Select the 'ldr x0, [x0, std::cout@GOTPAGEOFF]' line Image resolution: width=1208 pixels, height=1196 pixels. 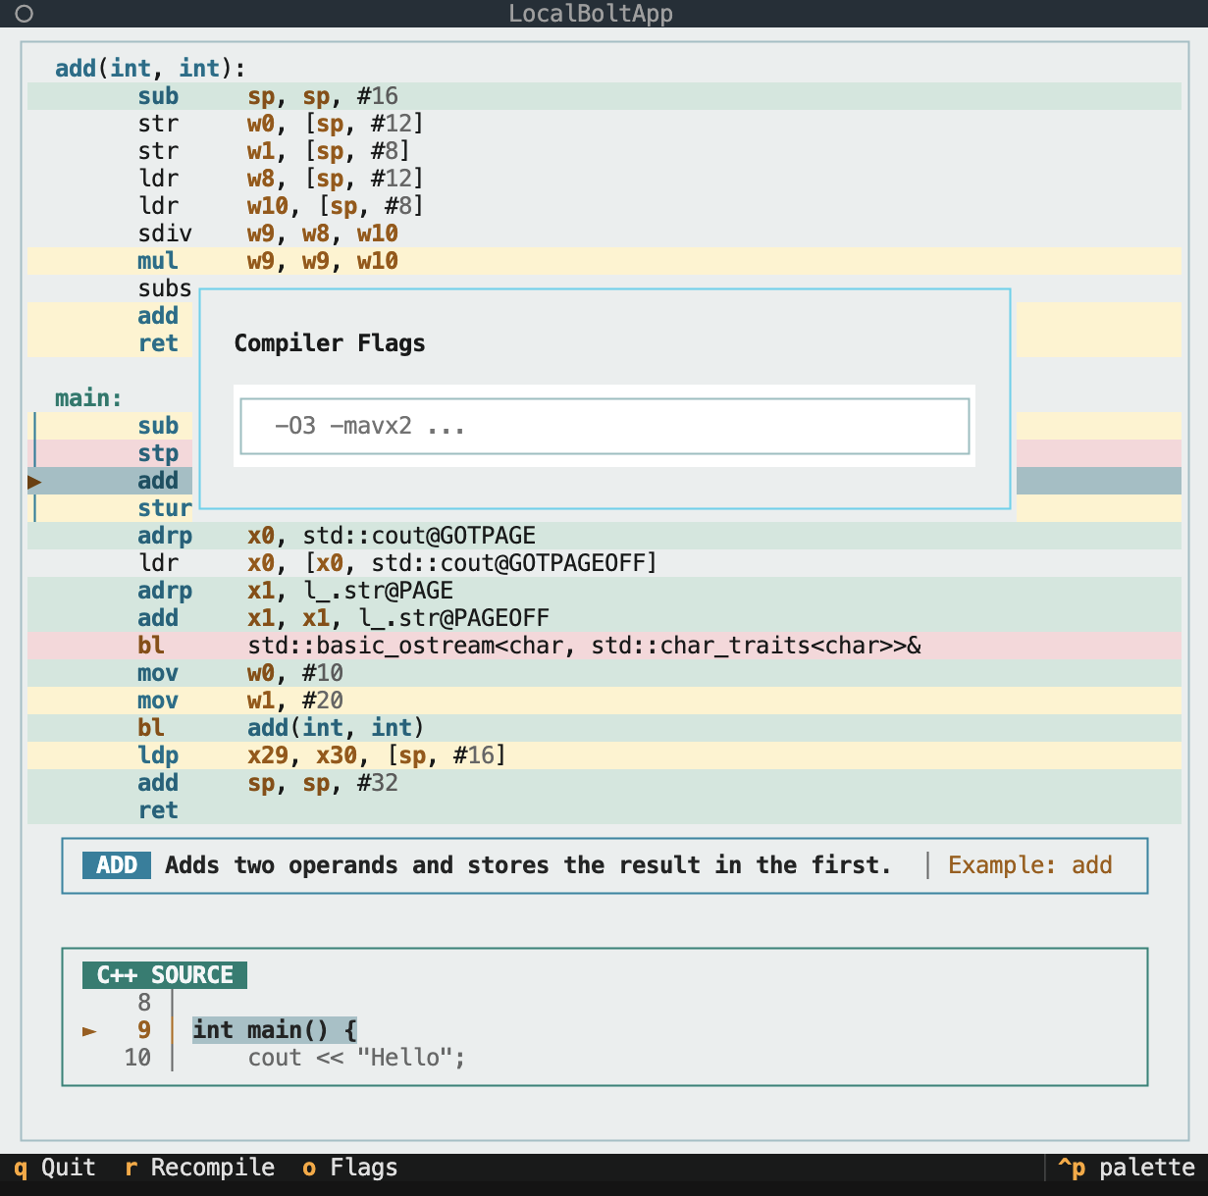(x=604, y=563)
